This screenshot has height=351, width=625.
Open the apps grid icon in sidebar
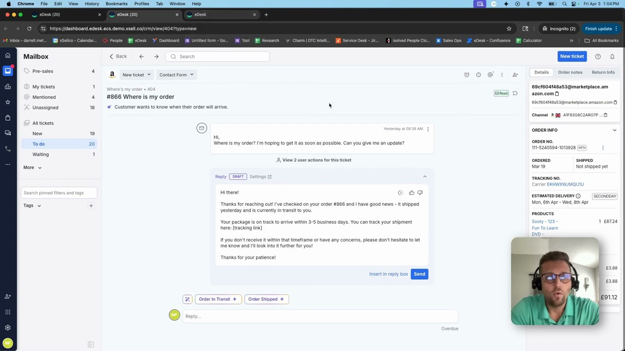tap(7, 312)
